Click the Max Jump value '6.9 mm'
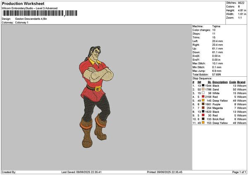The width and height of the screenshot is (248, 175). pos(217,71)
